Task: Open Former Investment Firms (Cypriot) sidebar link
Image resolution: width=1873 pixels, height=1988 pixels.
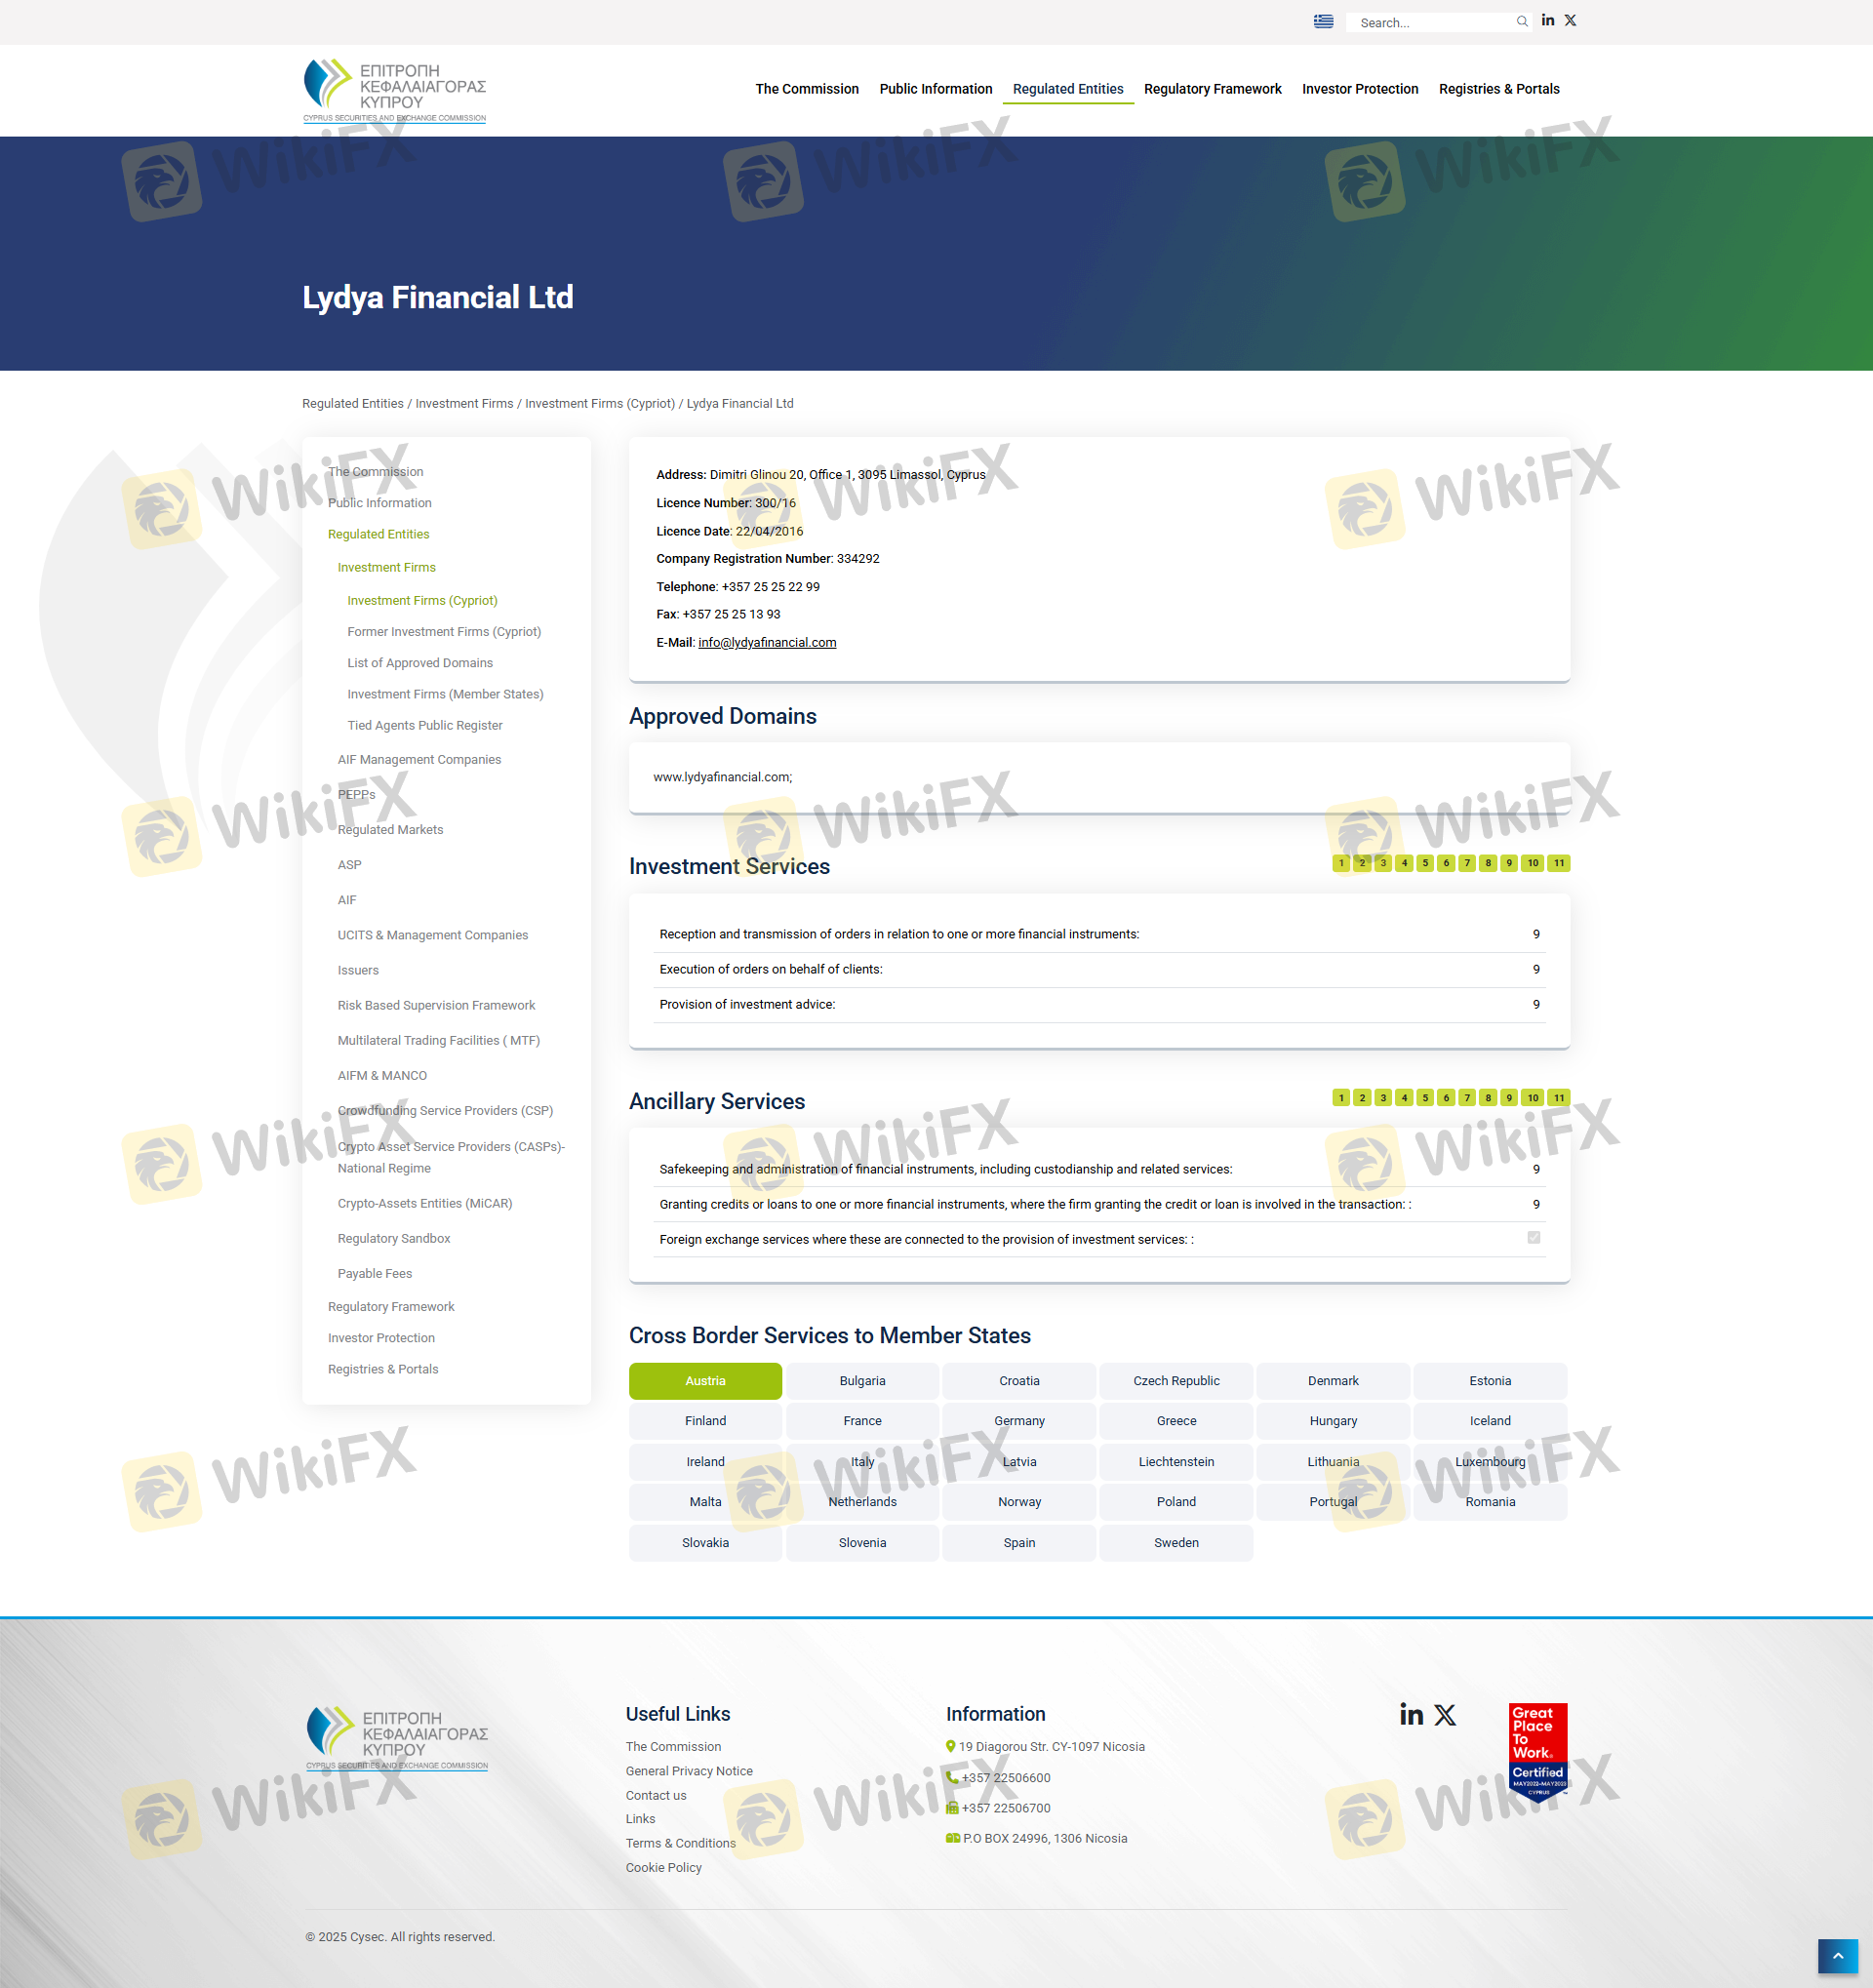Action: [444, 632]
